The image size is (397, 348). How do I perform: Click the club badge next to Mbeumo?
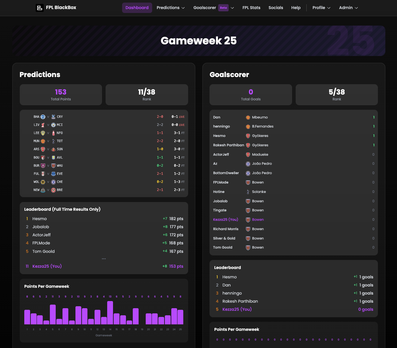[x=248, y=117]
